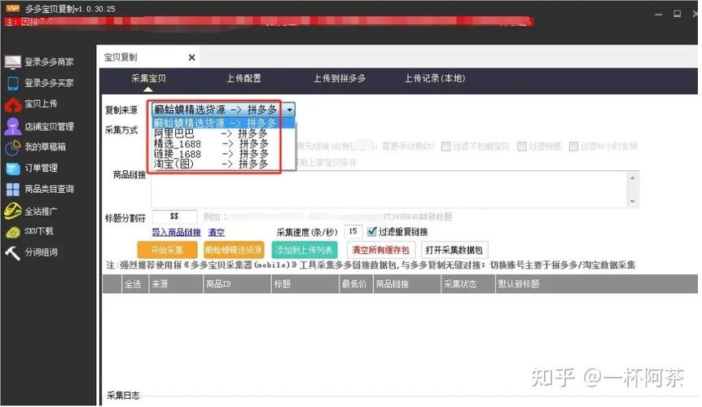Screen dimensions: 702x407
Task: Click 清空所有缓存包 button
Action: (x=381, y=250)
